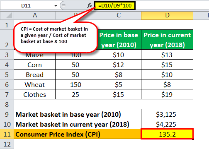Viewport: 209px width, 149px height.
Task: Click Bread base price cell in column C
Action: point(119,74)
